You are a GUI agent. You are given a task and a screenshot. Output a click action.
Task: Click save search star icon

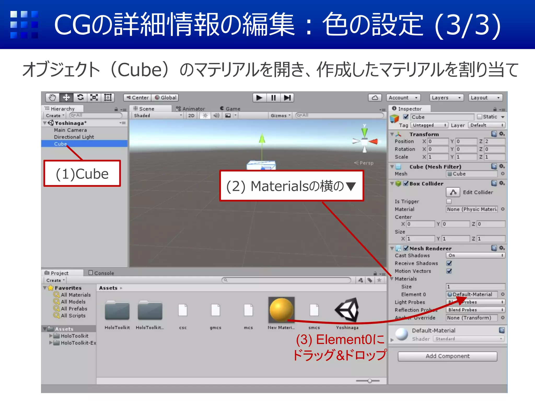pos(379,280)
